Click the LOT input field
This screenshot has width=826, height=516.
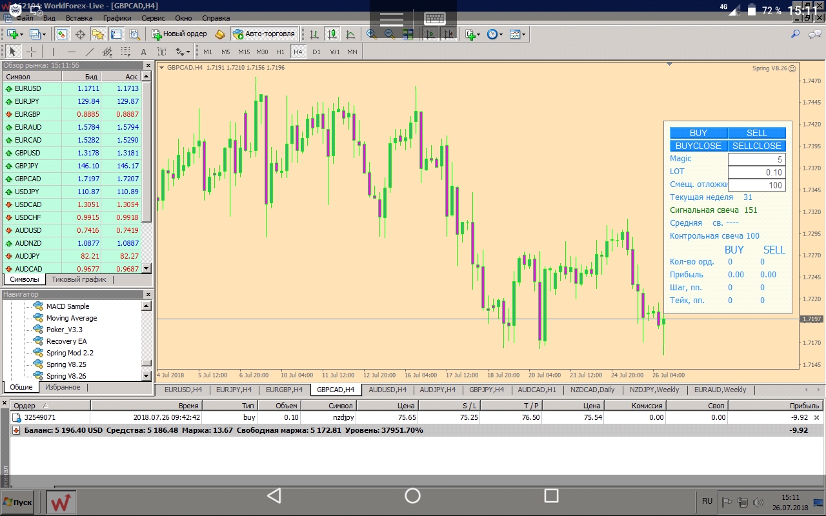tap(756, 172)
